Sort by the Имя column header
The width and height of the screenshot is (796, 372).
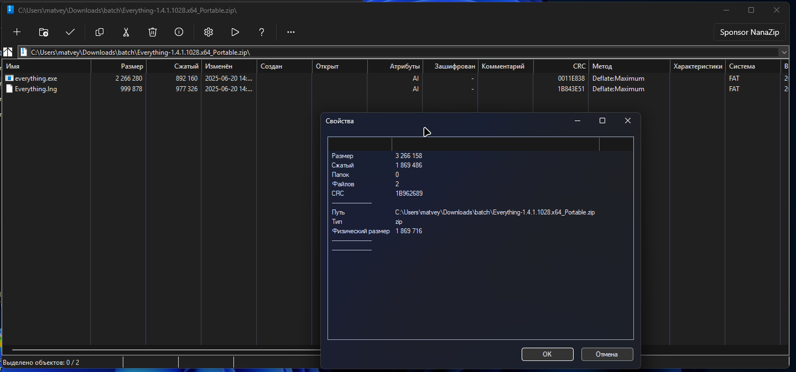pyautogui.click(x=46, y=66)
